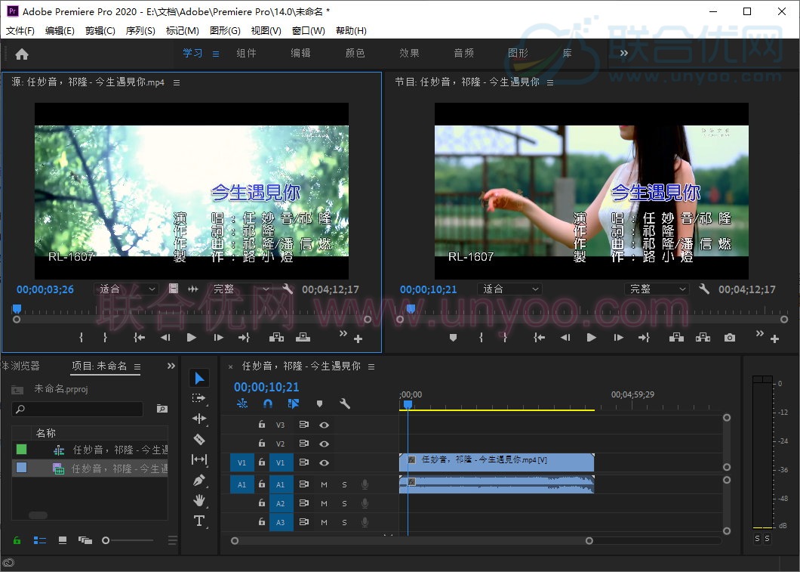Select the Track Select Forward tool
The height and width of the screenshot is (572, 800).
[x=199, y=398]
